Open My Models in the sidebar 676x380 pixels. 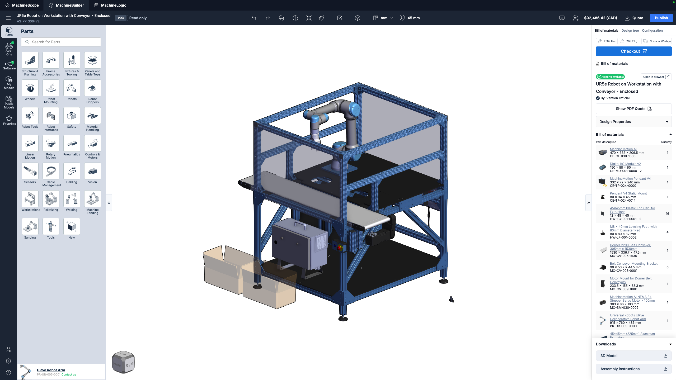pos(9,83)
